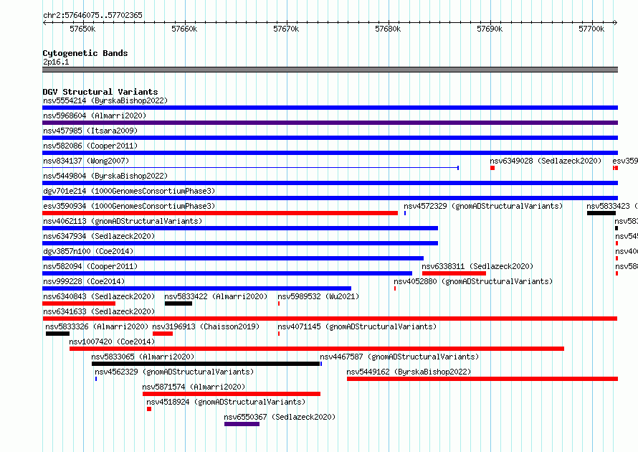Click DGV Structural Variants track title
Viewport: 638px width, 452px height.
point(100,92)
